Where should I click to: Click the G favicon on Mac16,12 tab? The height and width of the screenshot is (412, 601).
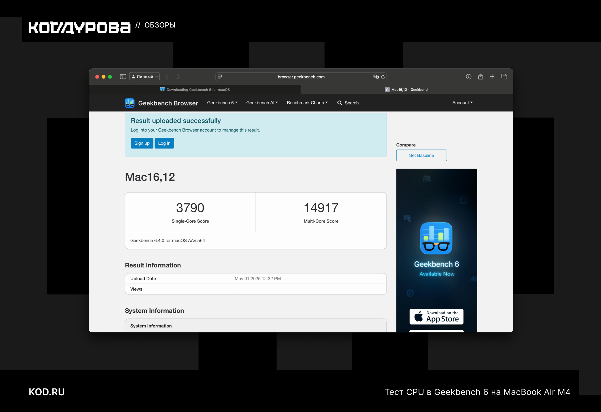[387, 90]
